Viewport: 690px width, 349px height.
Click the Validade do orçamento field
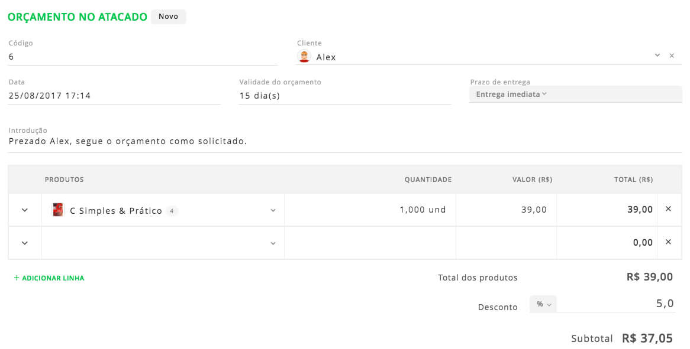click(x=345, y=96)
